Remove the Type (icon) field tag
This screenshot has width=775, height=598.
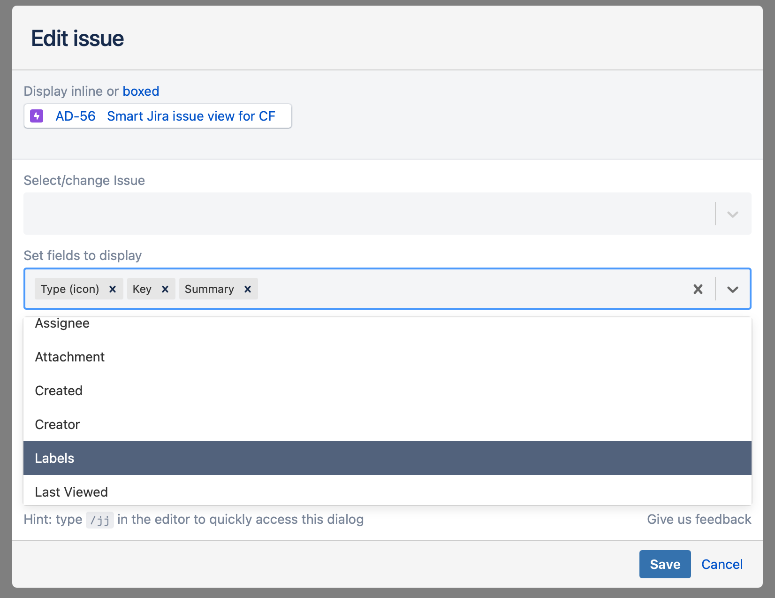(113, 289)
